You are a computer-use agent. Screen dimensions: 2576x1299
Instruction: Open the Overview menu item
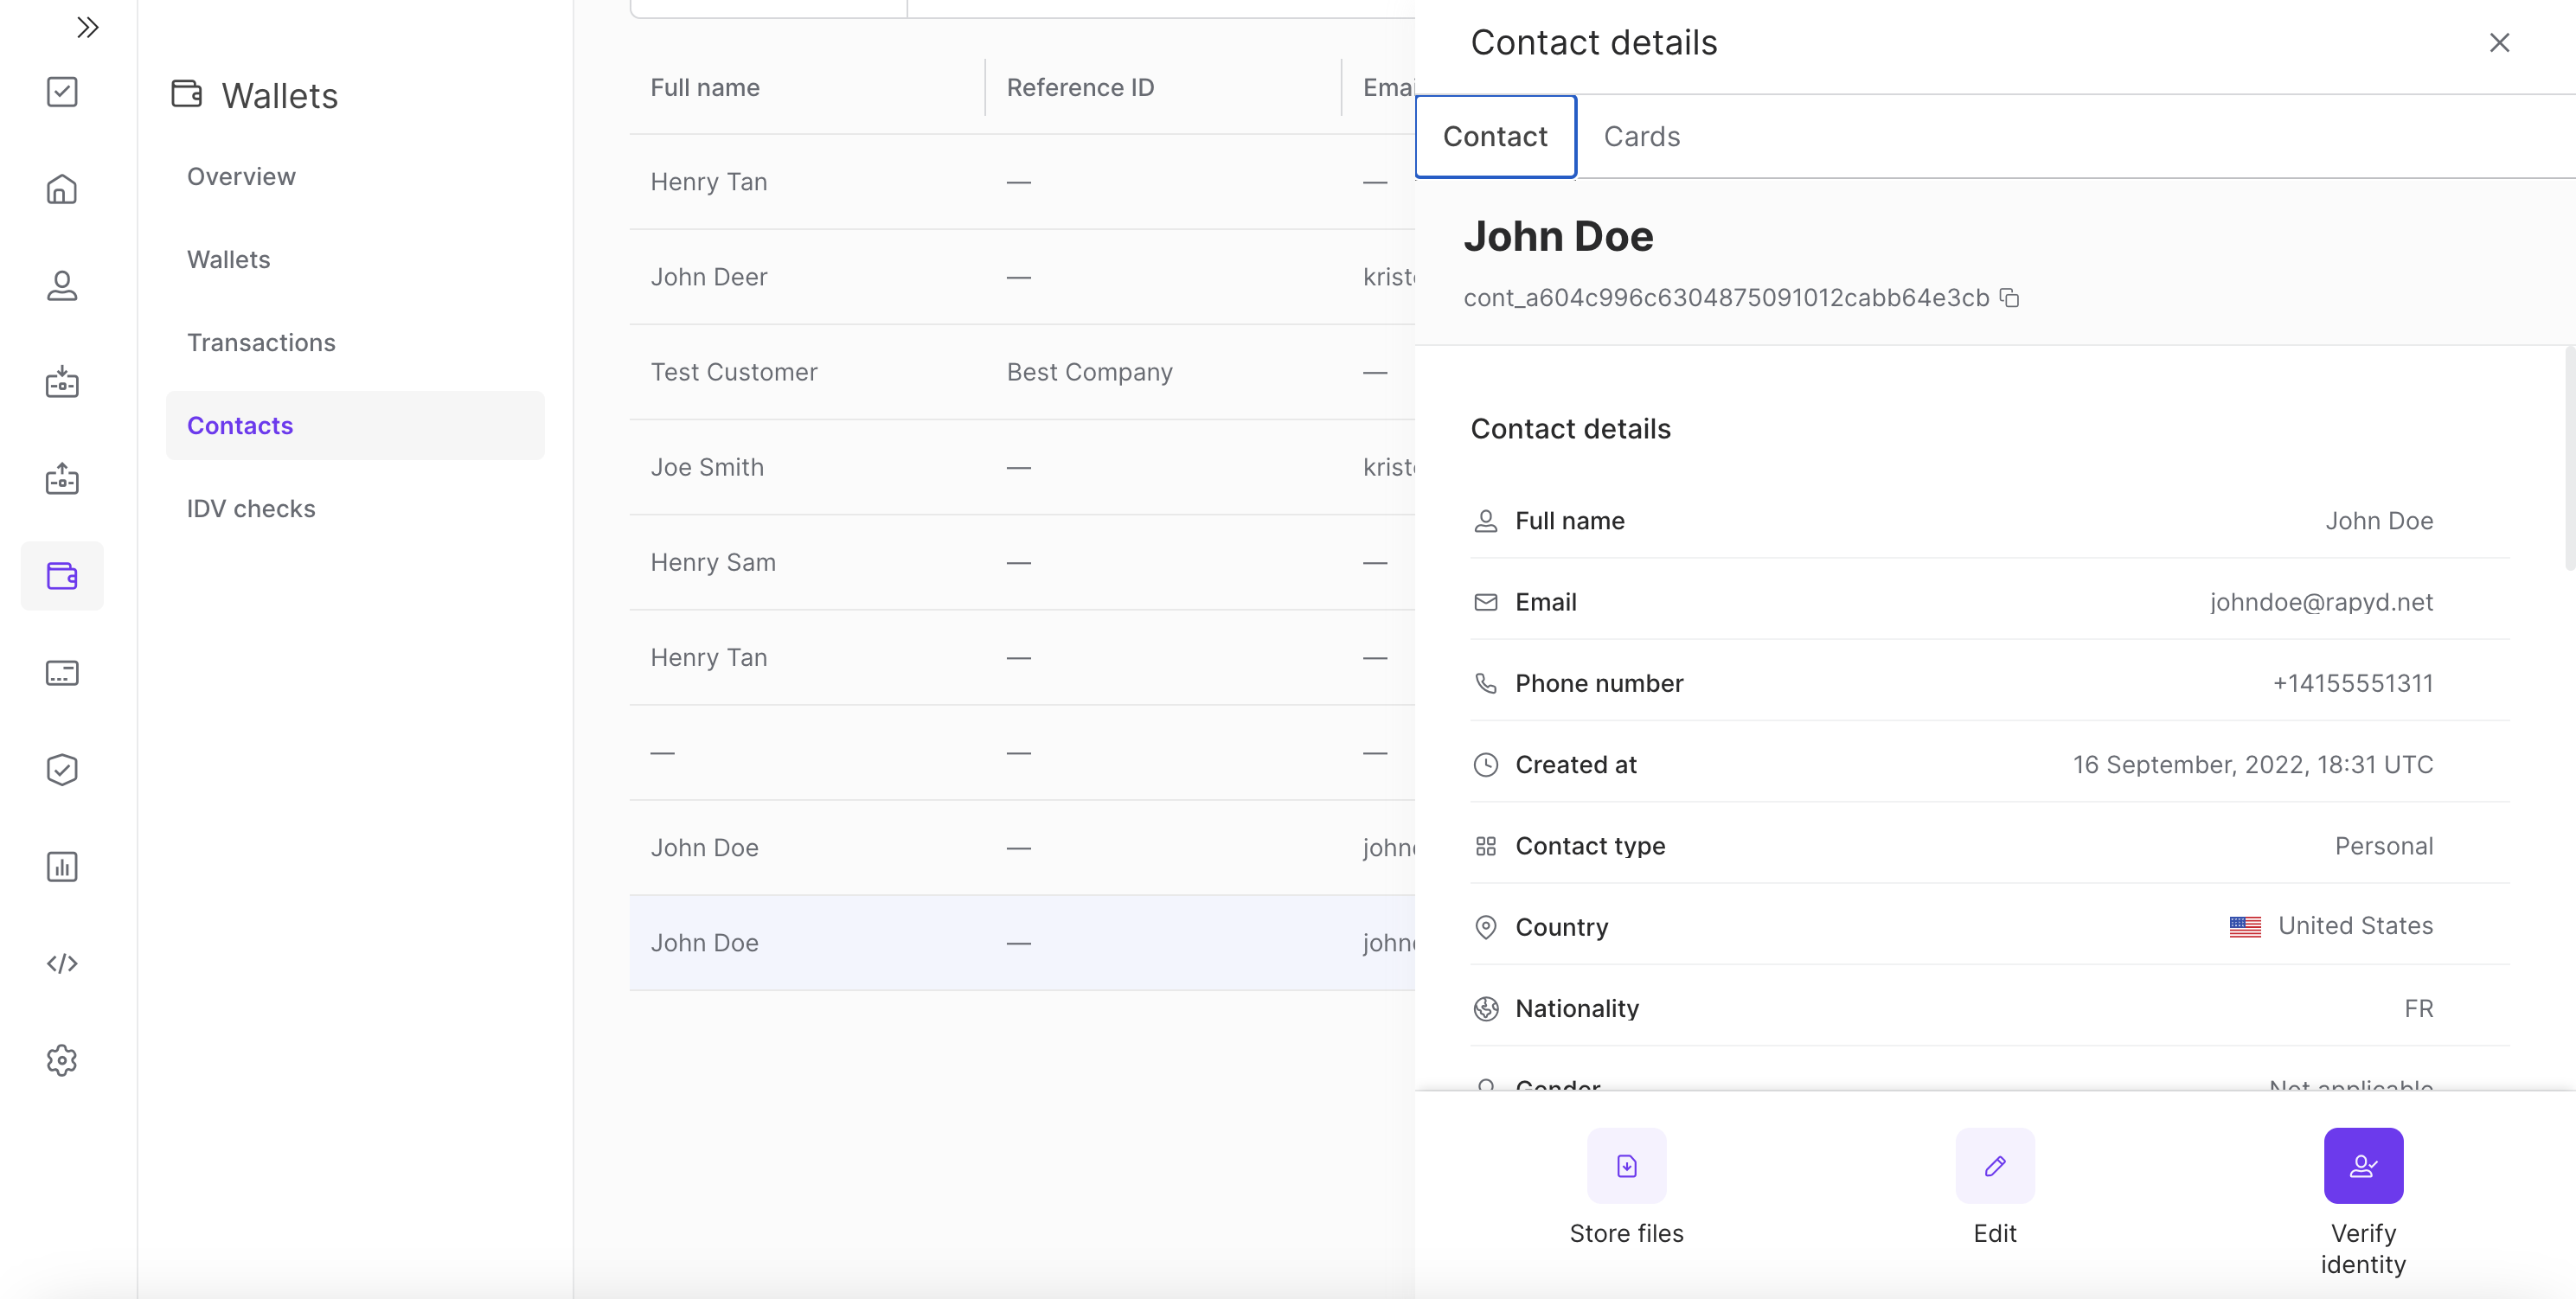click(x=241, y=177)
